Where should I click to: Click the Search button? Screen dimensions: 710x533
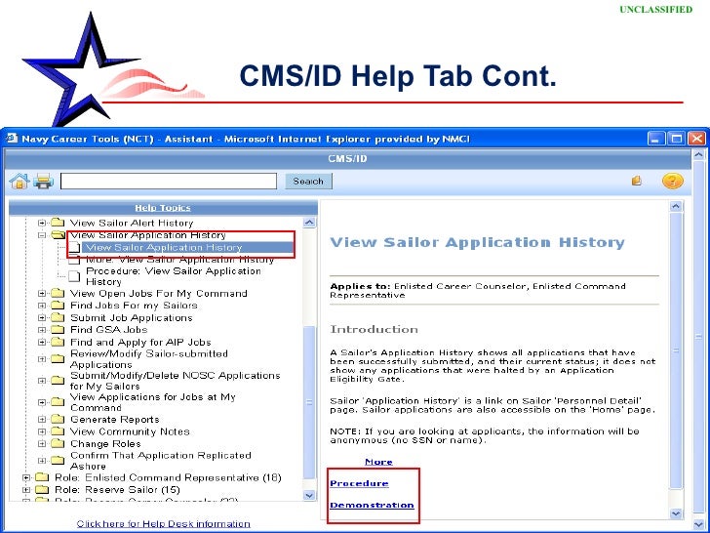coord(308,182)
